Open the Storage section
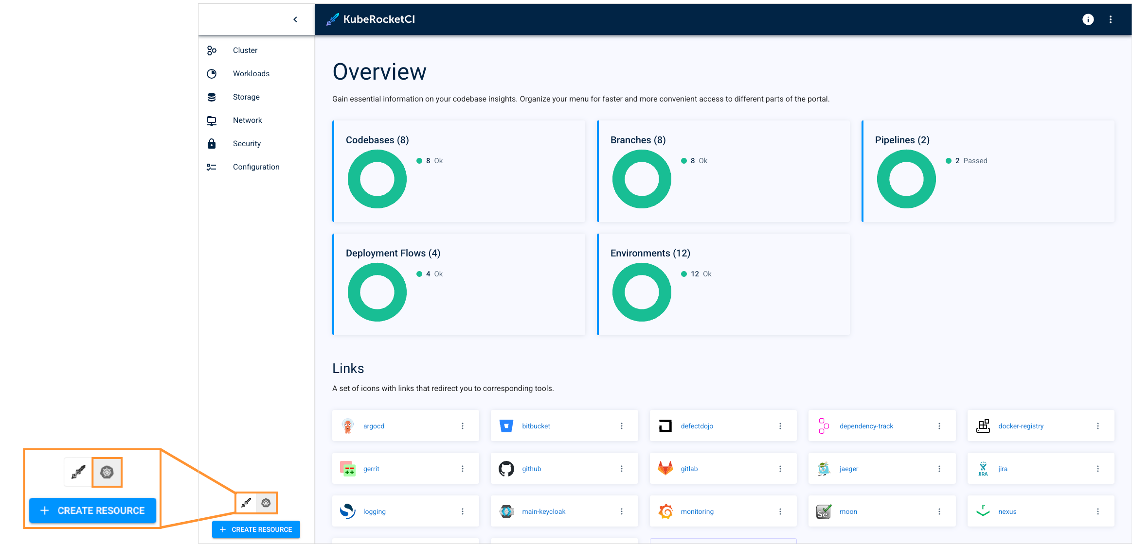Screen dimensions: 1132x544 tap(246, 97)
